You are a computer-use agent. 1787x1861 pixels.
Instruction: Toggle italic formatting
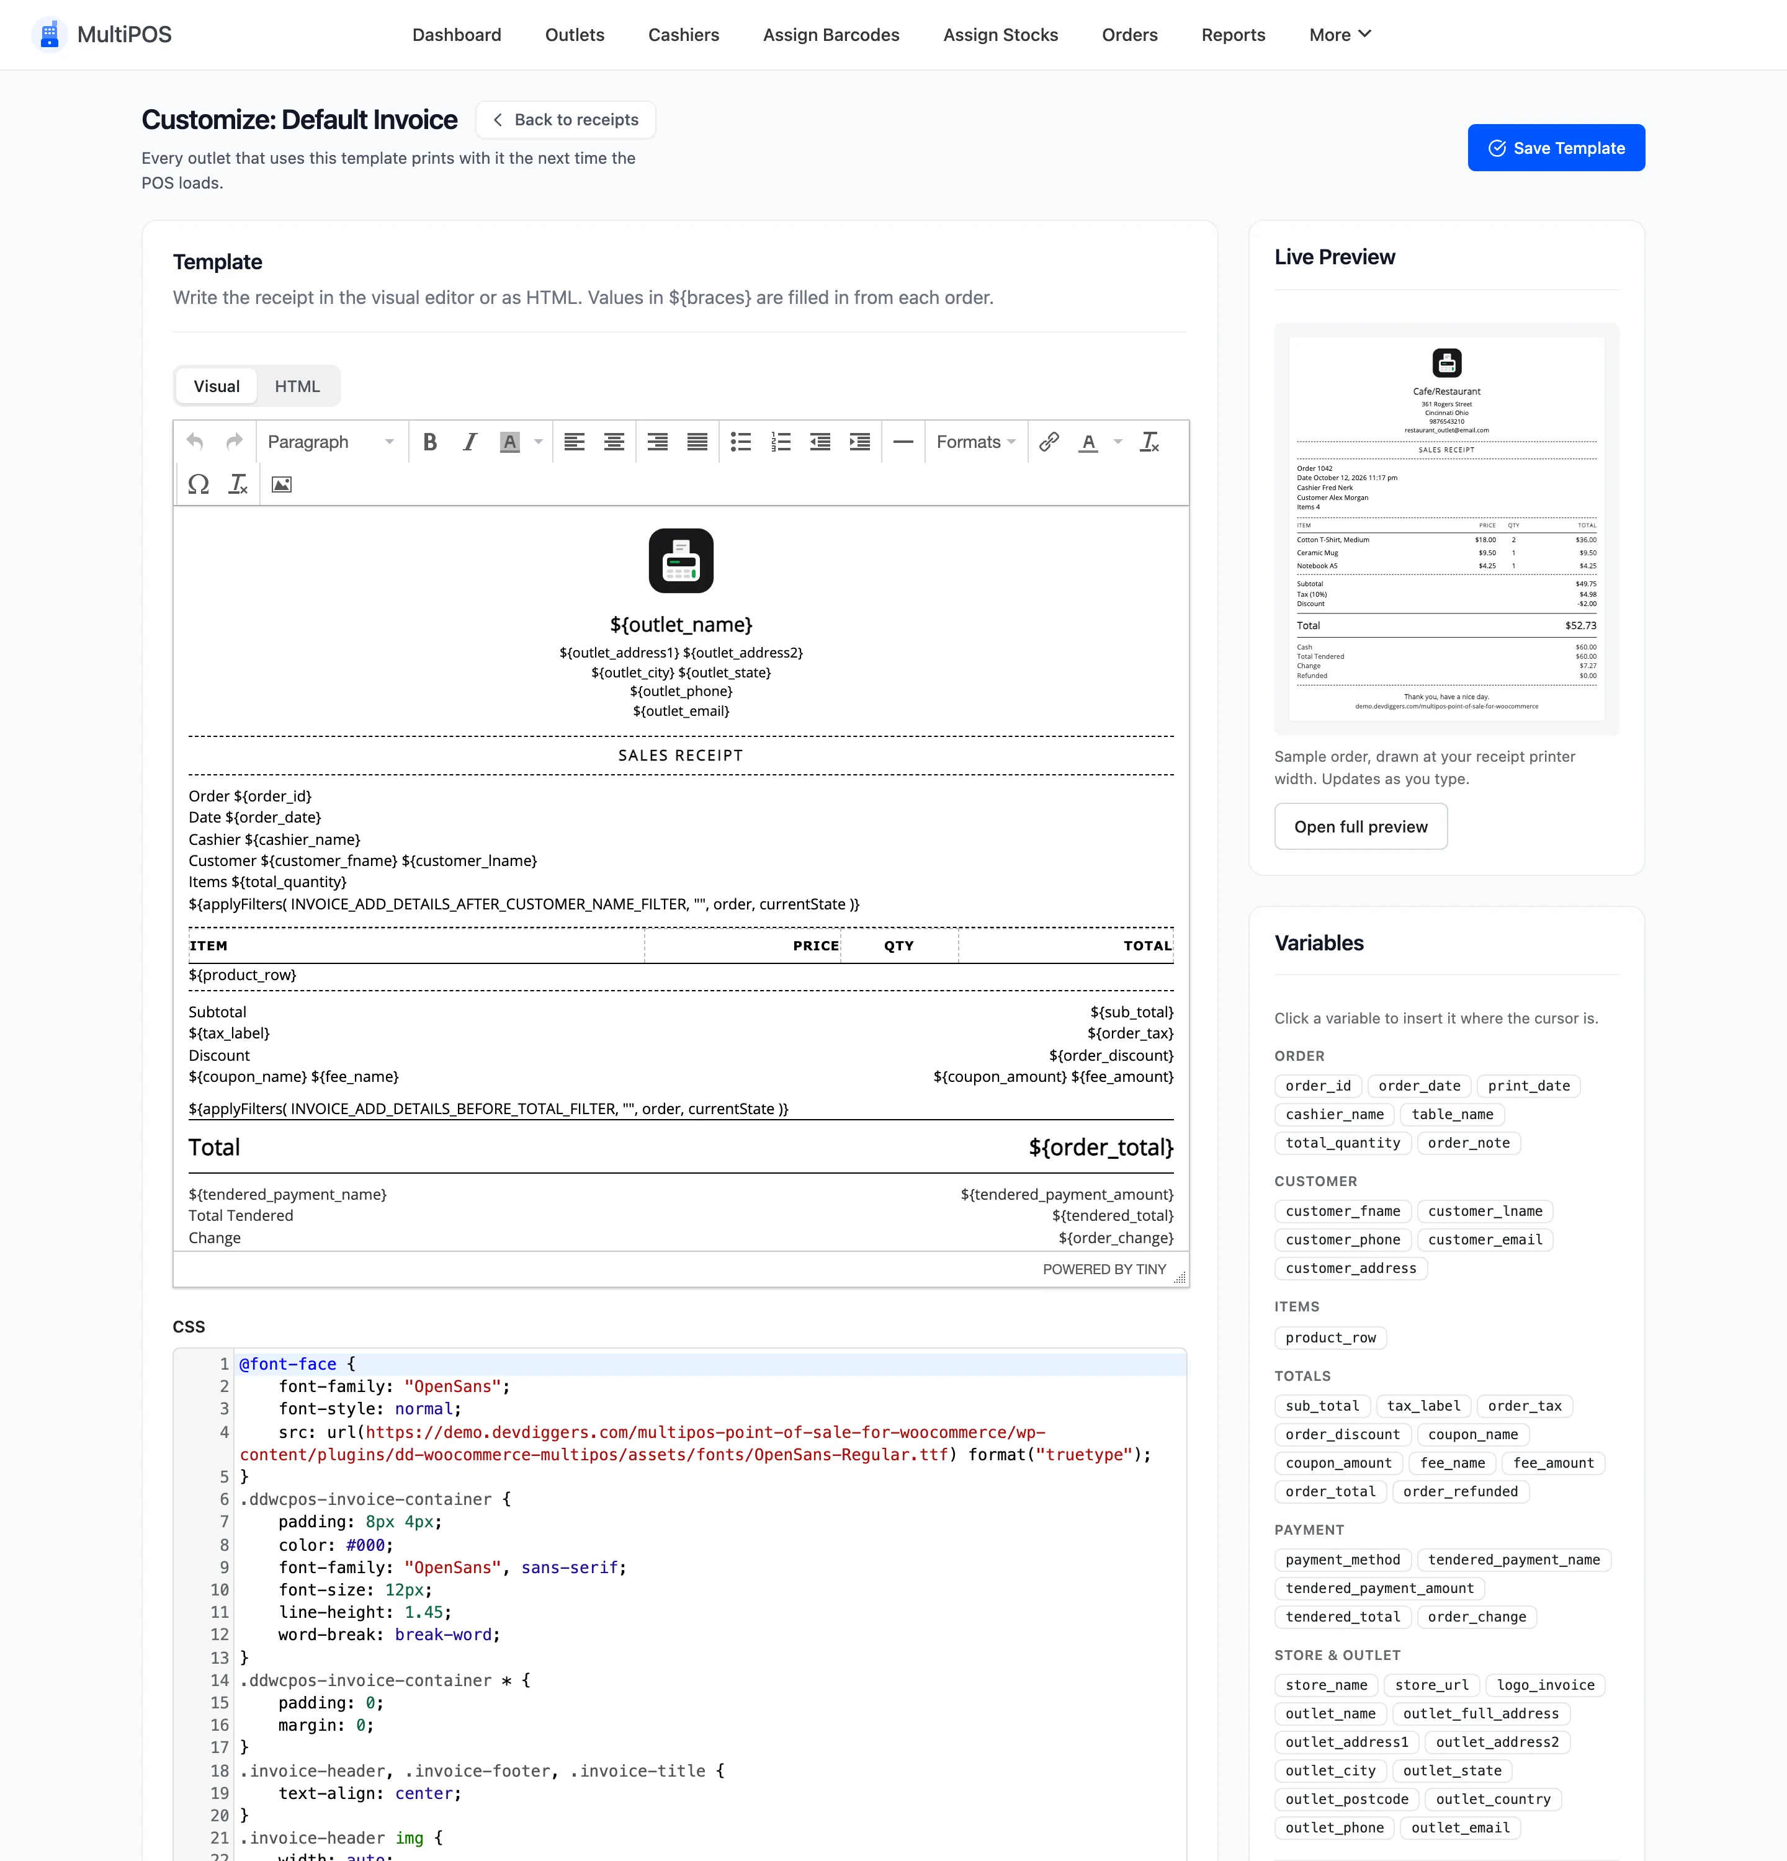pyautogui.click(x=470, y=442)
